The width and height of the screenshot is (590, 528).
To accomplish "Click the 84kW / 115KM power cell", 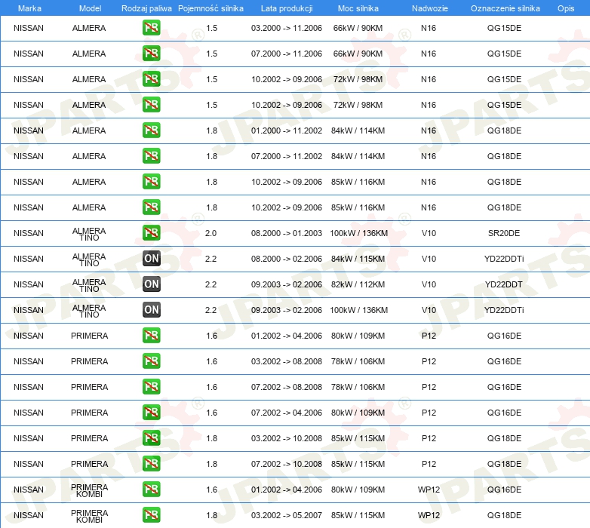I will point(358,259).
